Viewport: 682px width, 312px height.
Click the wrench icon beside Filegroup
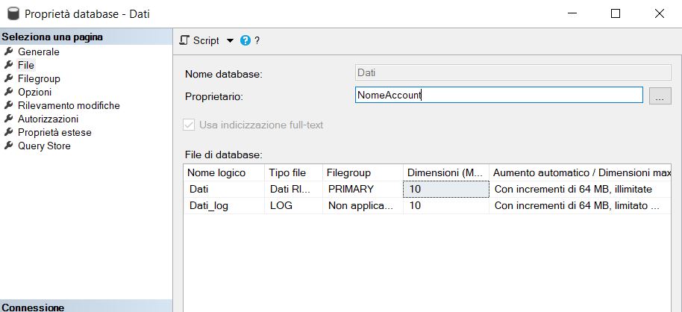9,79
